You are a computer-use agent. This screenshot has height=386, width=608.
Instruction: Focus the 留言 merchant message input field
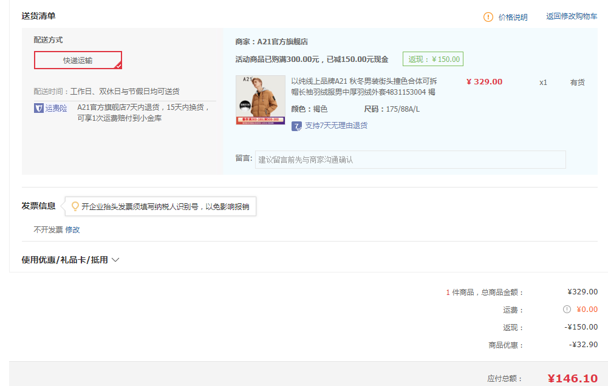point(410,160)
